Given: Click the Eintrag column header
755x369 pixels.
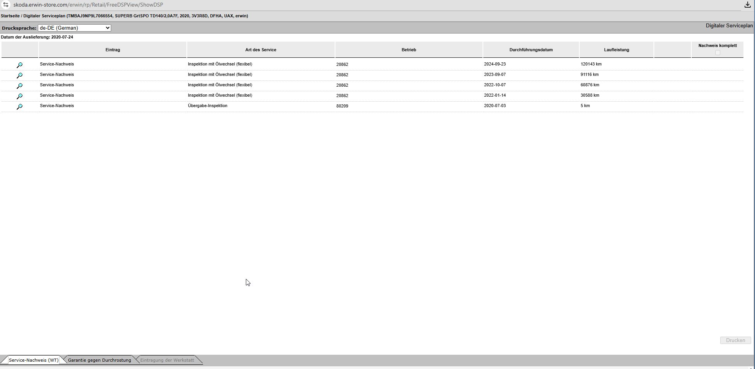Looking at the screenshot, I should [x=113, y=50].
